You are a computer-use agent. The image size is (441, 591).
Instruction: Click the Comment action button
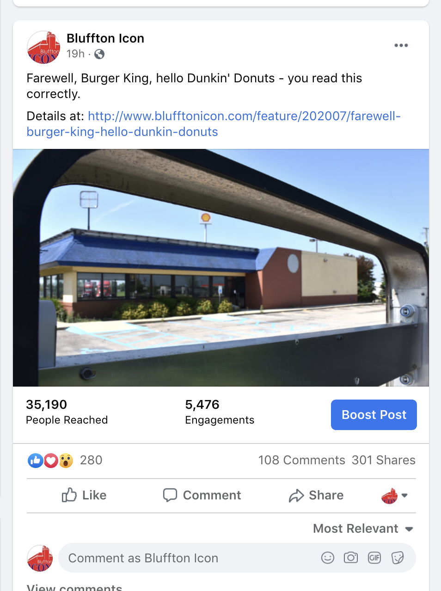202,495
